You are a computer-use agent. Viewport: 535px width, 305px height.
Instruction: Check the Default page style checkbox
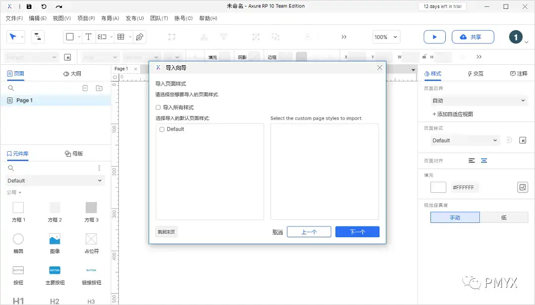tap(161, 129)
